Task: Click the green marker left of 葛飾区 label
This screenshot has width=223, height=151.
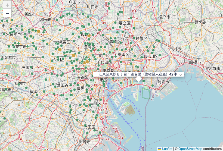Action: [134, 38]
